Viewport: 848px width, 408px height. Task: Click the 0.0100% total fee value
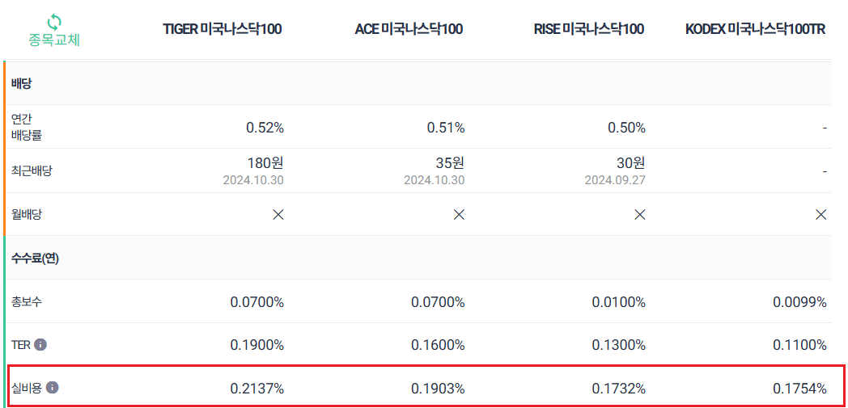pyautogui.click(x=619, y=302)
